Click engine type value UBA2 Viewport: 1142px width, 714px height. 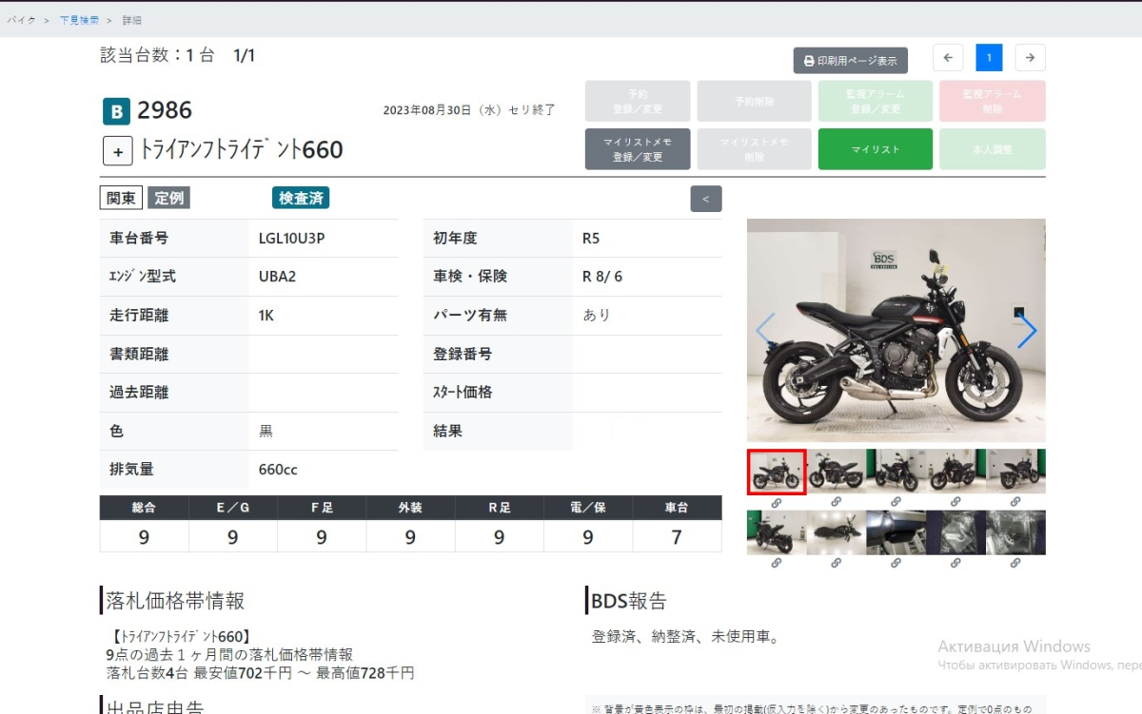coord(277,277)
